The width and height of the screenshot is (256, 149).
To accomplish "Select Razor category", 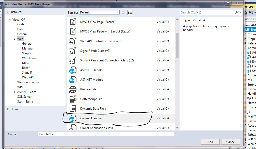I will pyautogui.click(x=26, y=68).
